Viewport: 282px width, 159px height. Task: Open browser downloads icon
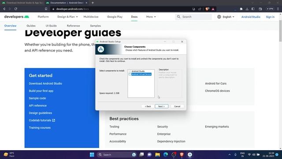pyautogui.click(x=247, y=9)
